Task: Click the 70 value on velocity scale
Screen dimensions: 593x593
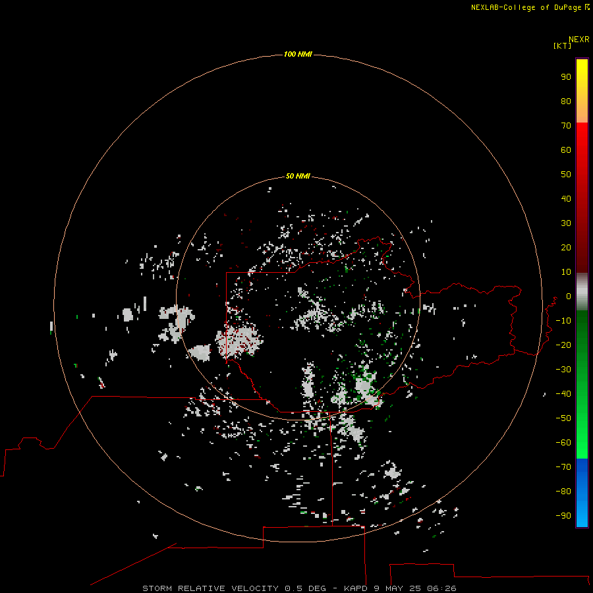Action: 566,126
